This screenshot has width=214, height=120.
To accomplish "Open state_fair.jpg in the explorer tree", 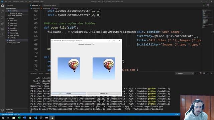I will click(14, 33).
